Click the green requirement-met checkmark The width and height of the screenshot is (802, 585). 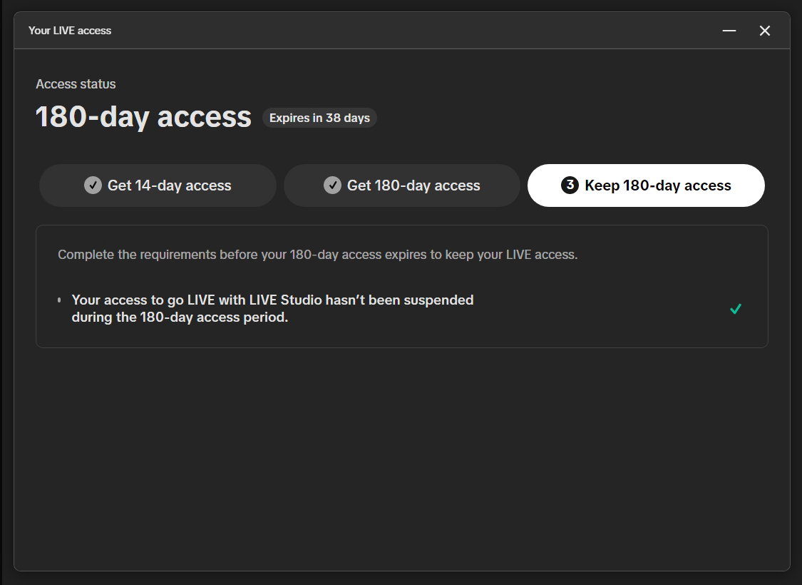point(736,309)
